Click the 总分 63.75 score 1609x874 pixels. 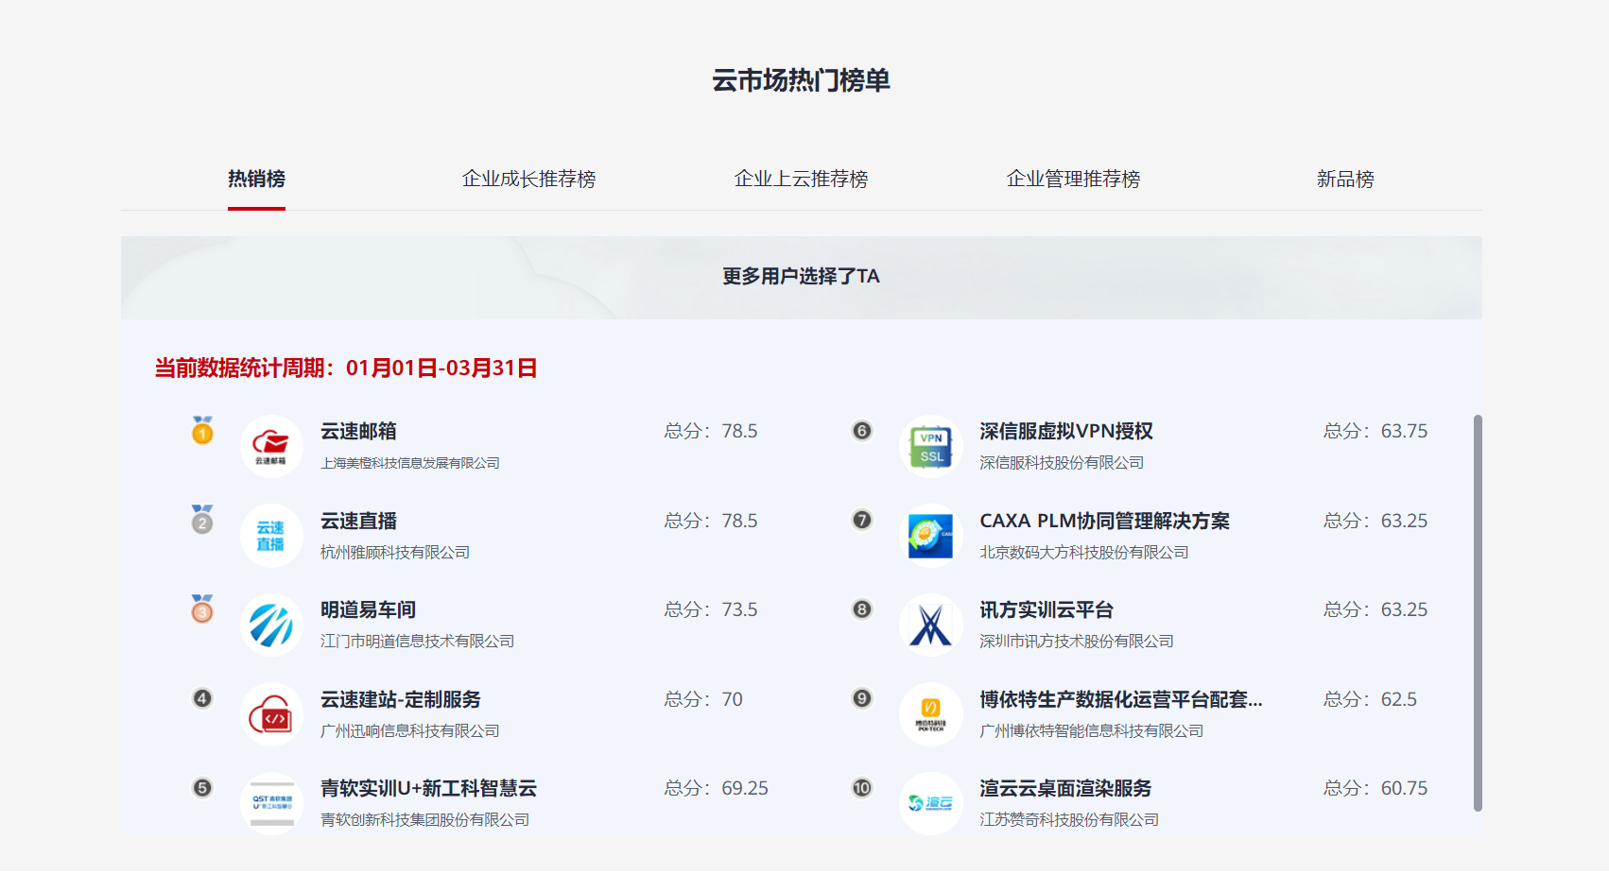[x=1375, y=431]
